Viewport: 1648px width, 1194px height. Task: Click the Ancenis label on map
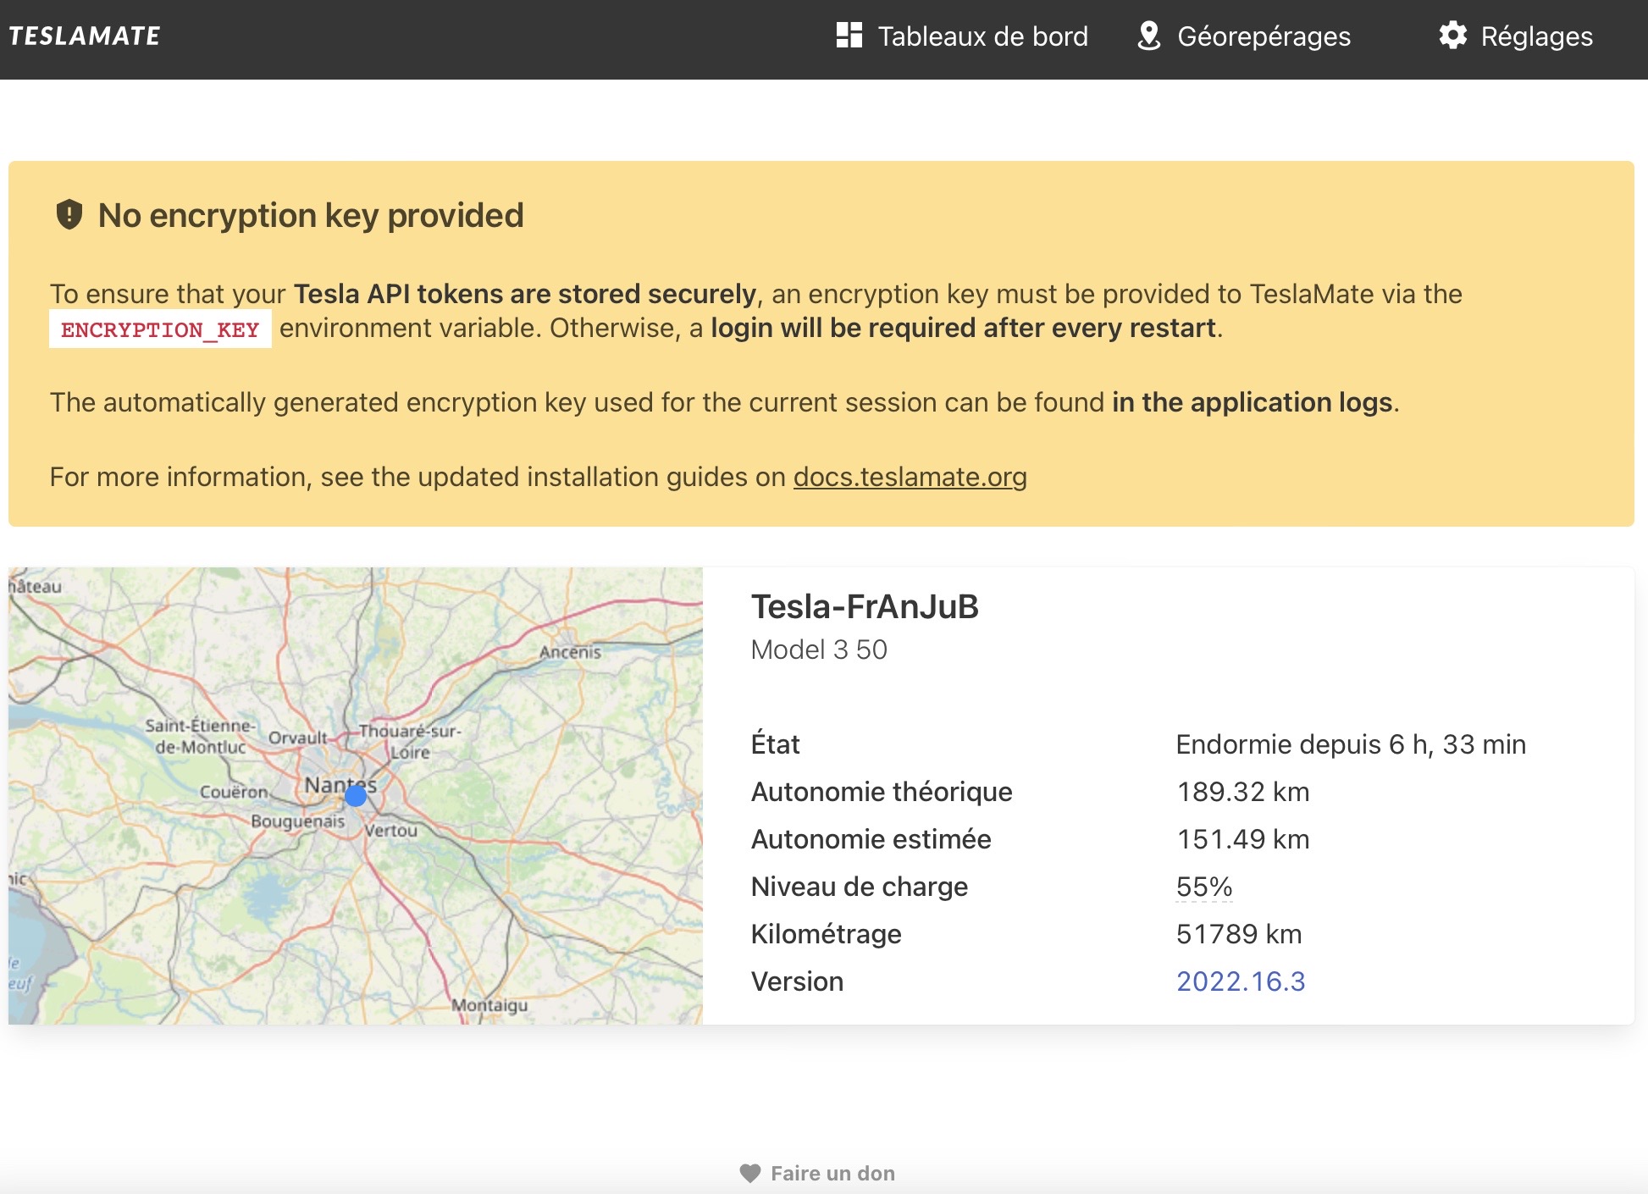570,652
